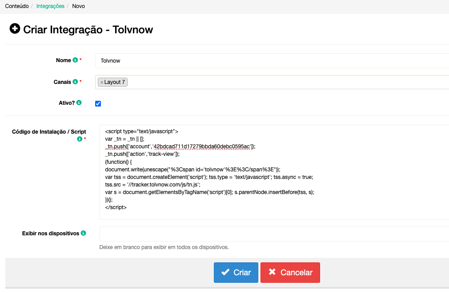Open the Exibir nos dispositivos field
The image size is (449, 293).
tap(274, 234)
